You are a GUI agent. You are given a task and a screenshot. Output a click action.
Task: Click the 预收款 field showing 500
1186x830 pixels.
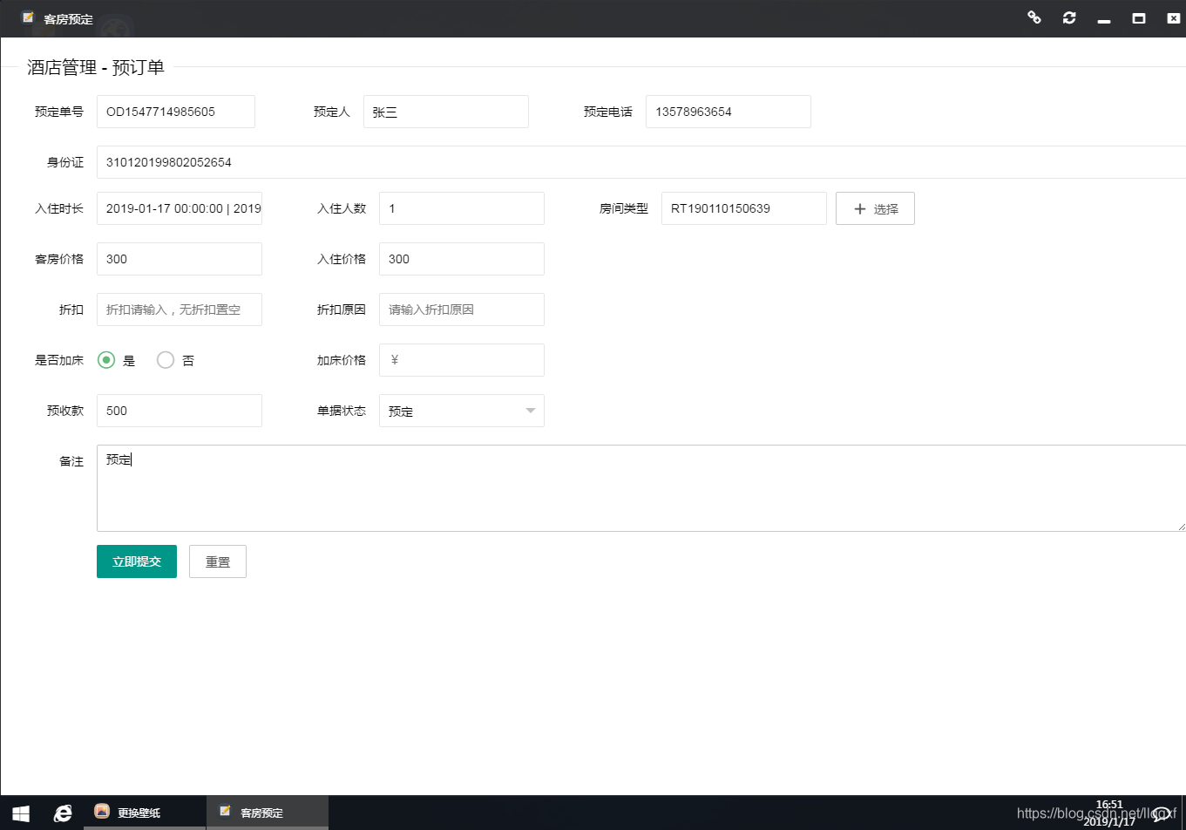coord(180,411)
